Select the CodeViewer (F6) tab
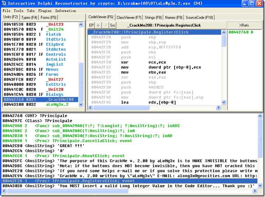The height and width of the screenshot is (197, 265). coord(101,17)
